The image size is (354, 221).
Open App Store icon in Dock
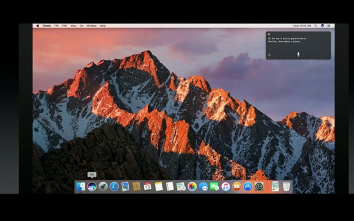(x=248, y=187)
